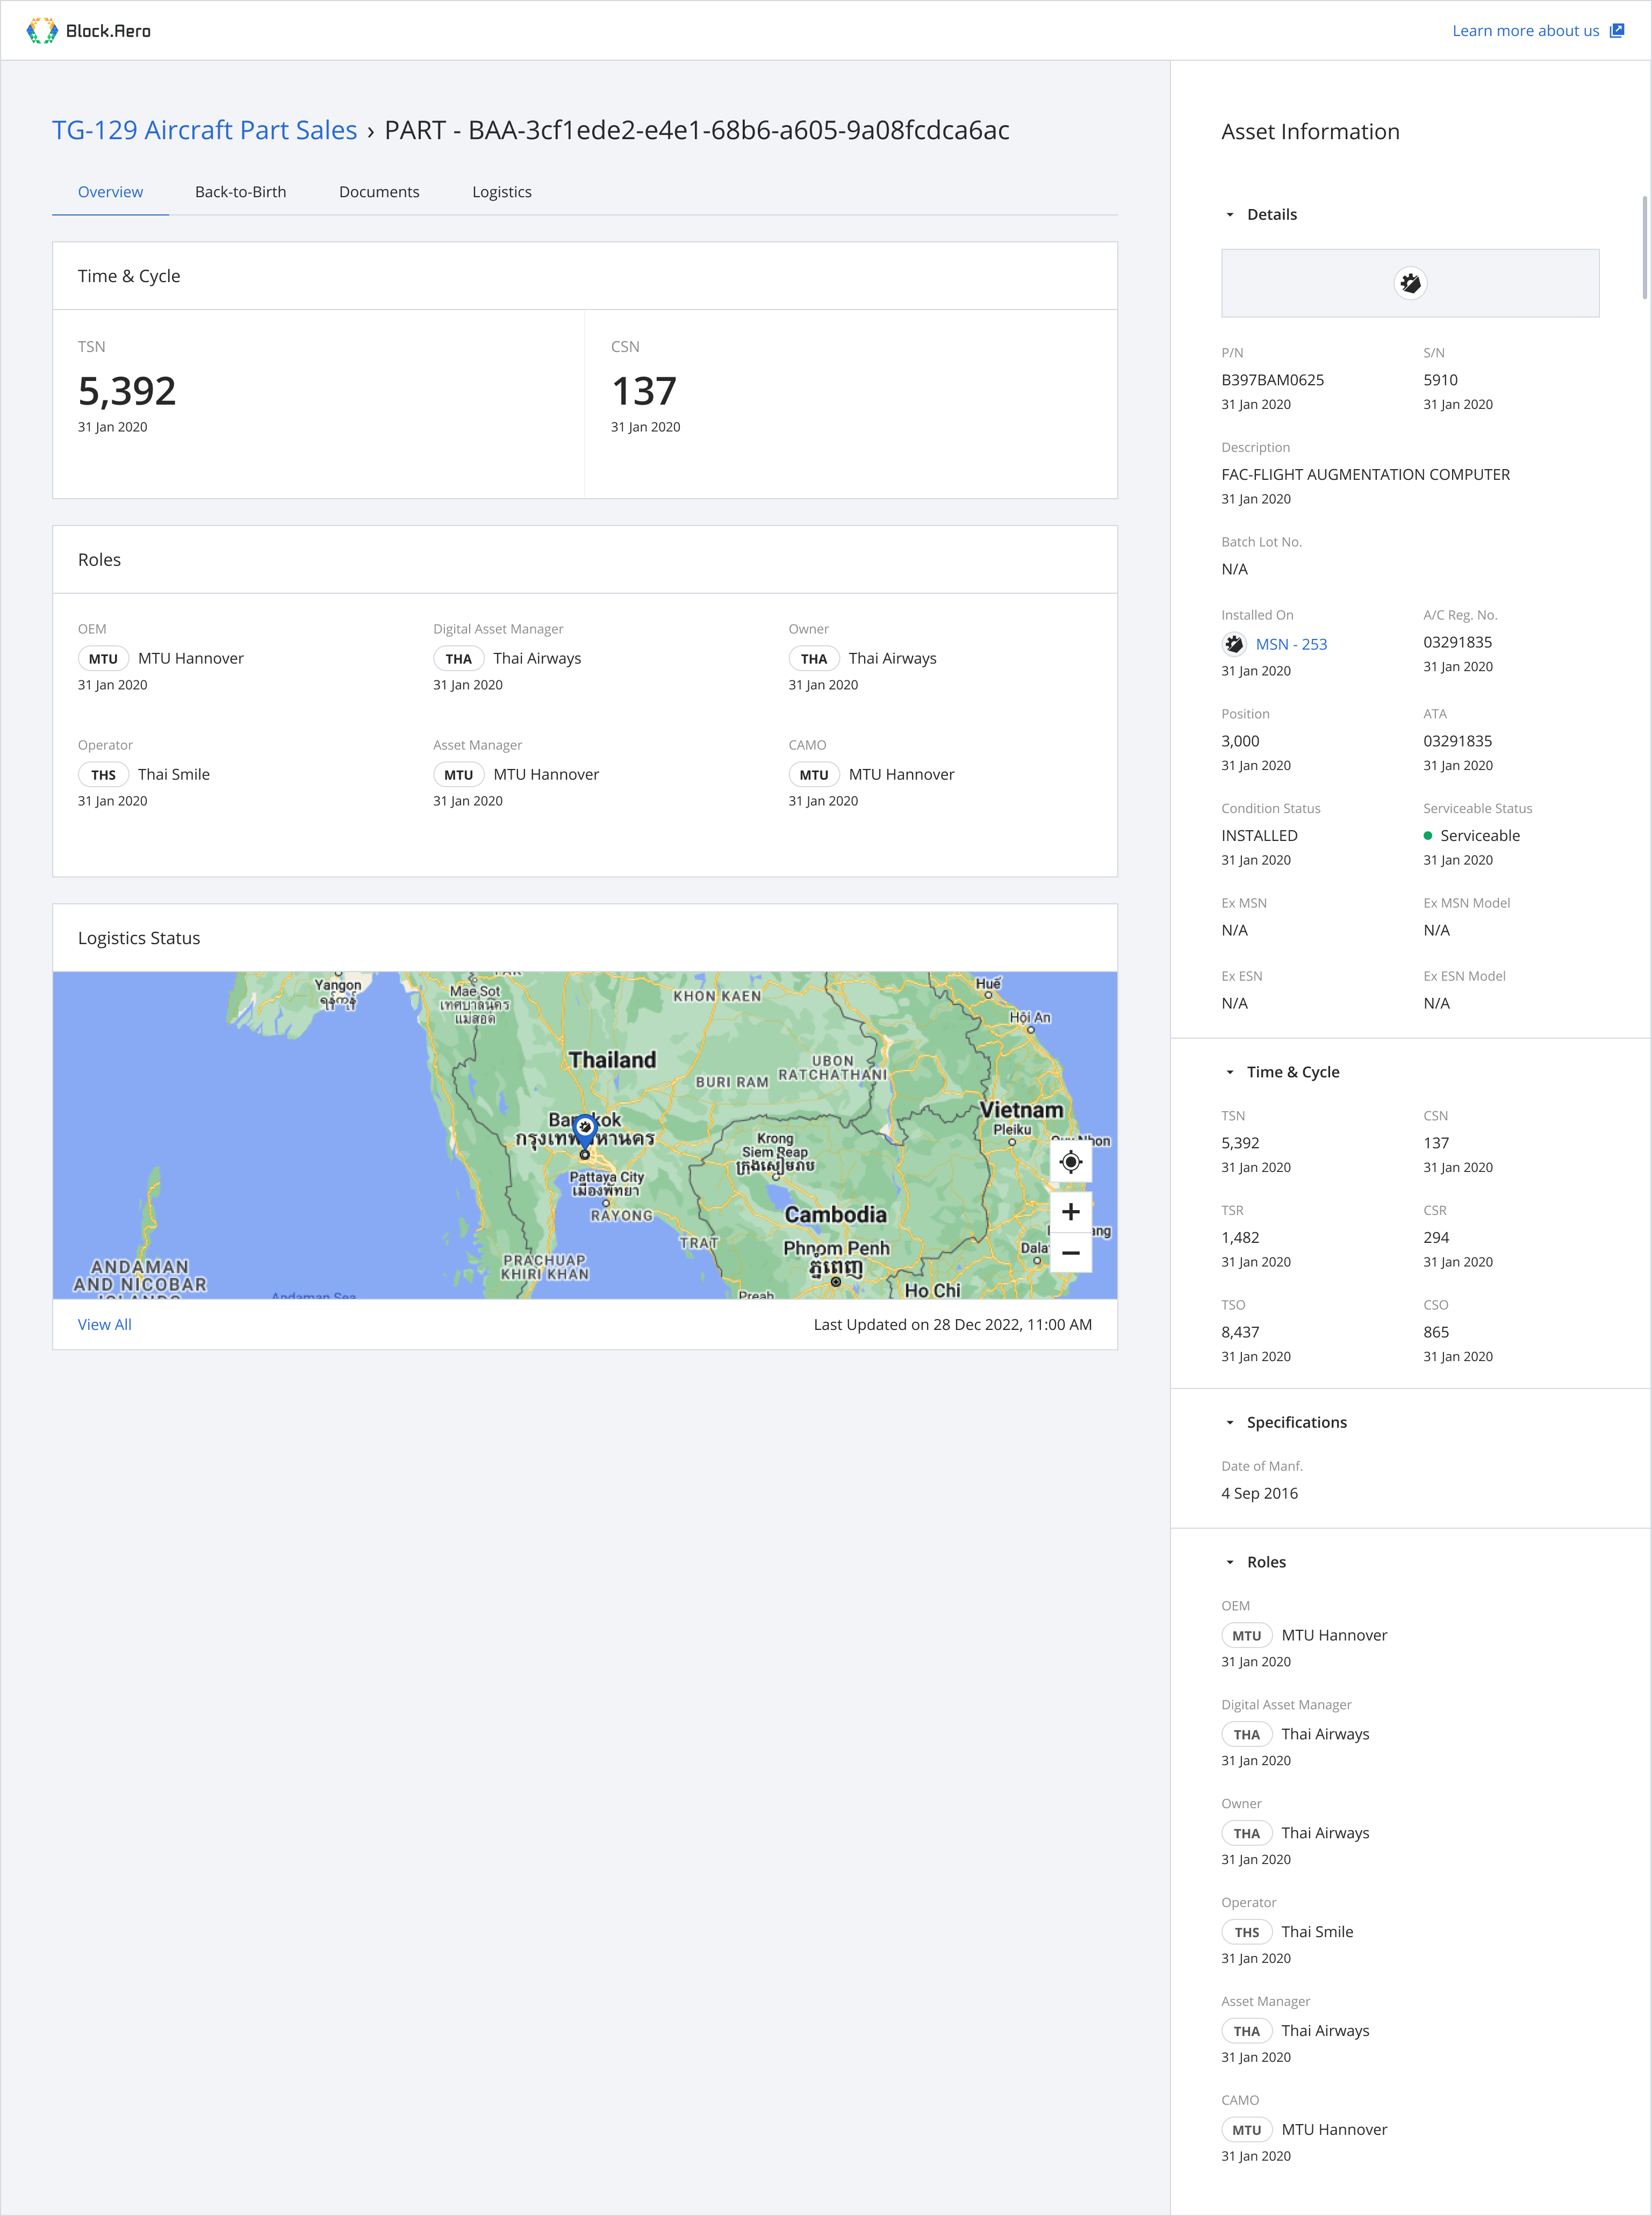Switch to the Back-to-Birth tab
This screenshot has width=1652, height=2216.
point(240,192)
